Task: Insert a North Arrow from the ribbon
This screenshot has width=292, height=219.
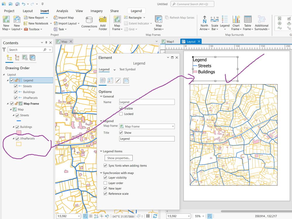Action: pyautogui.click(x=204, y=20)
